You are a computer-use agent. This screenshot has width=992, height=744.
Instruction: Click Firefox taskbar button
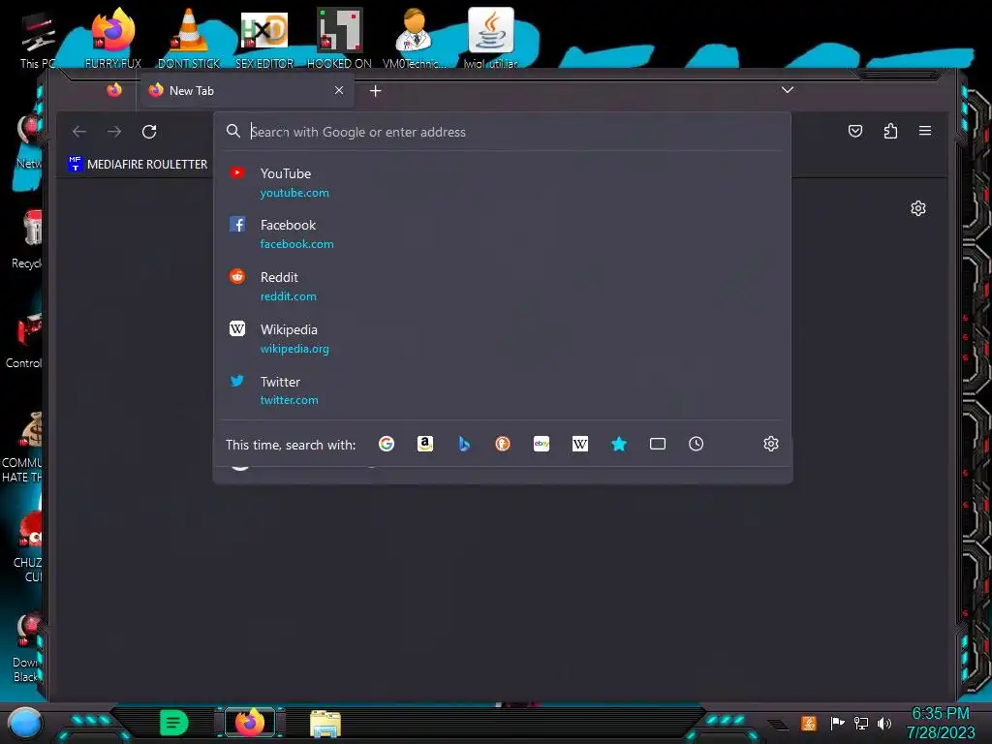tap(250, 723)
